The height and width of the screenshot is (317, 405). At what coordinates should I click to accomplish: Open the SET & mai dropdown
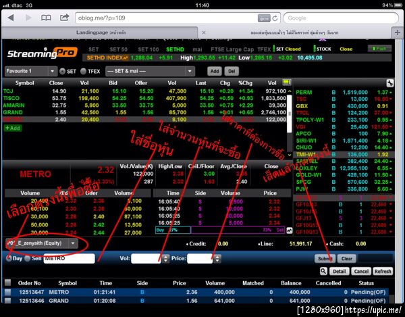click(x=150, y=71)
